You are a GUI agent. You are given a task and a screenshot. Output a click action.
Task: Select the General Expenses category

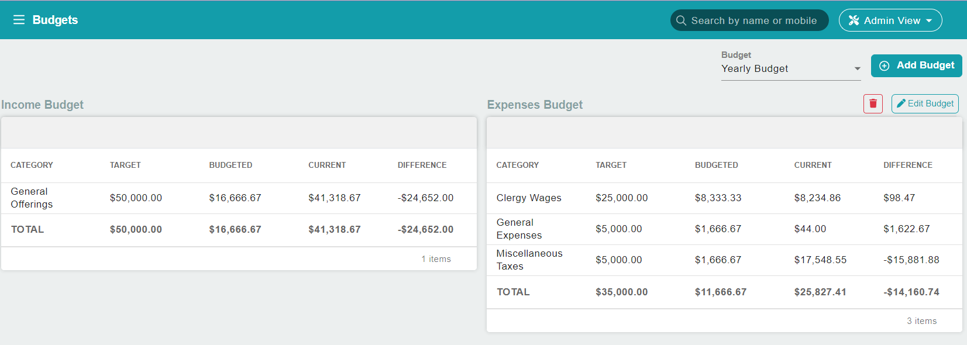pos(519,229)
